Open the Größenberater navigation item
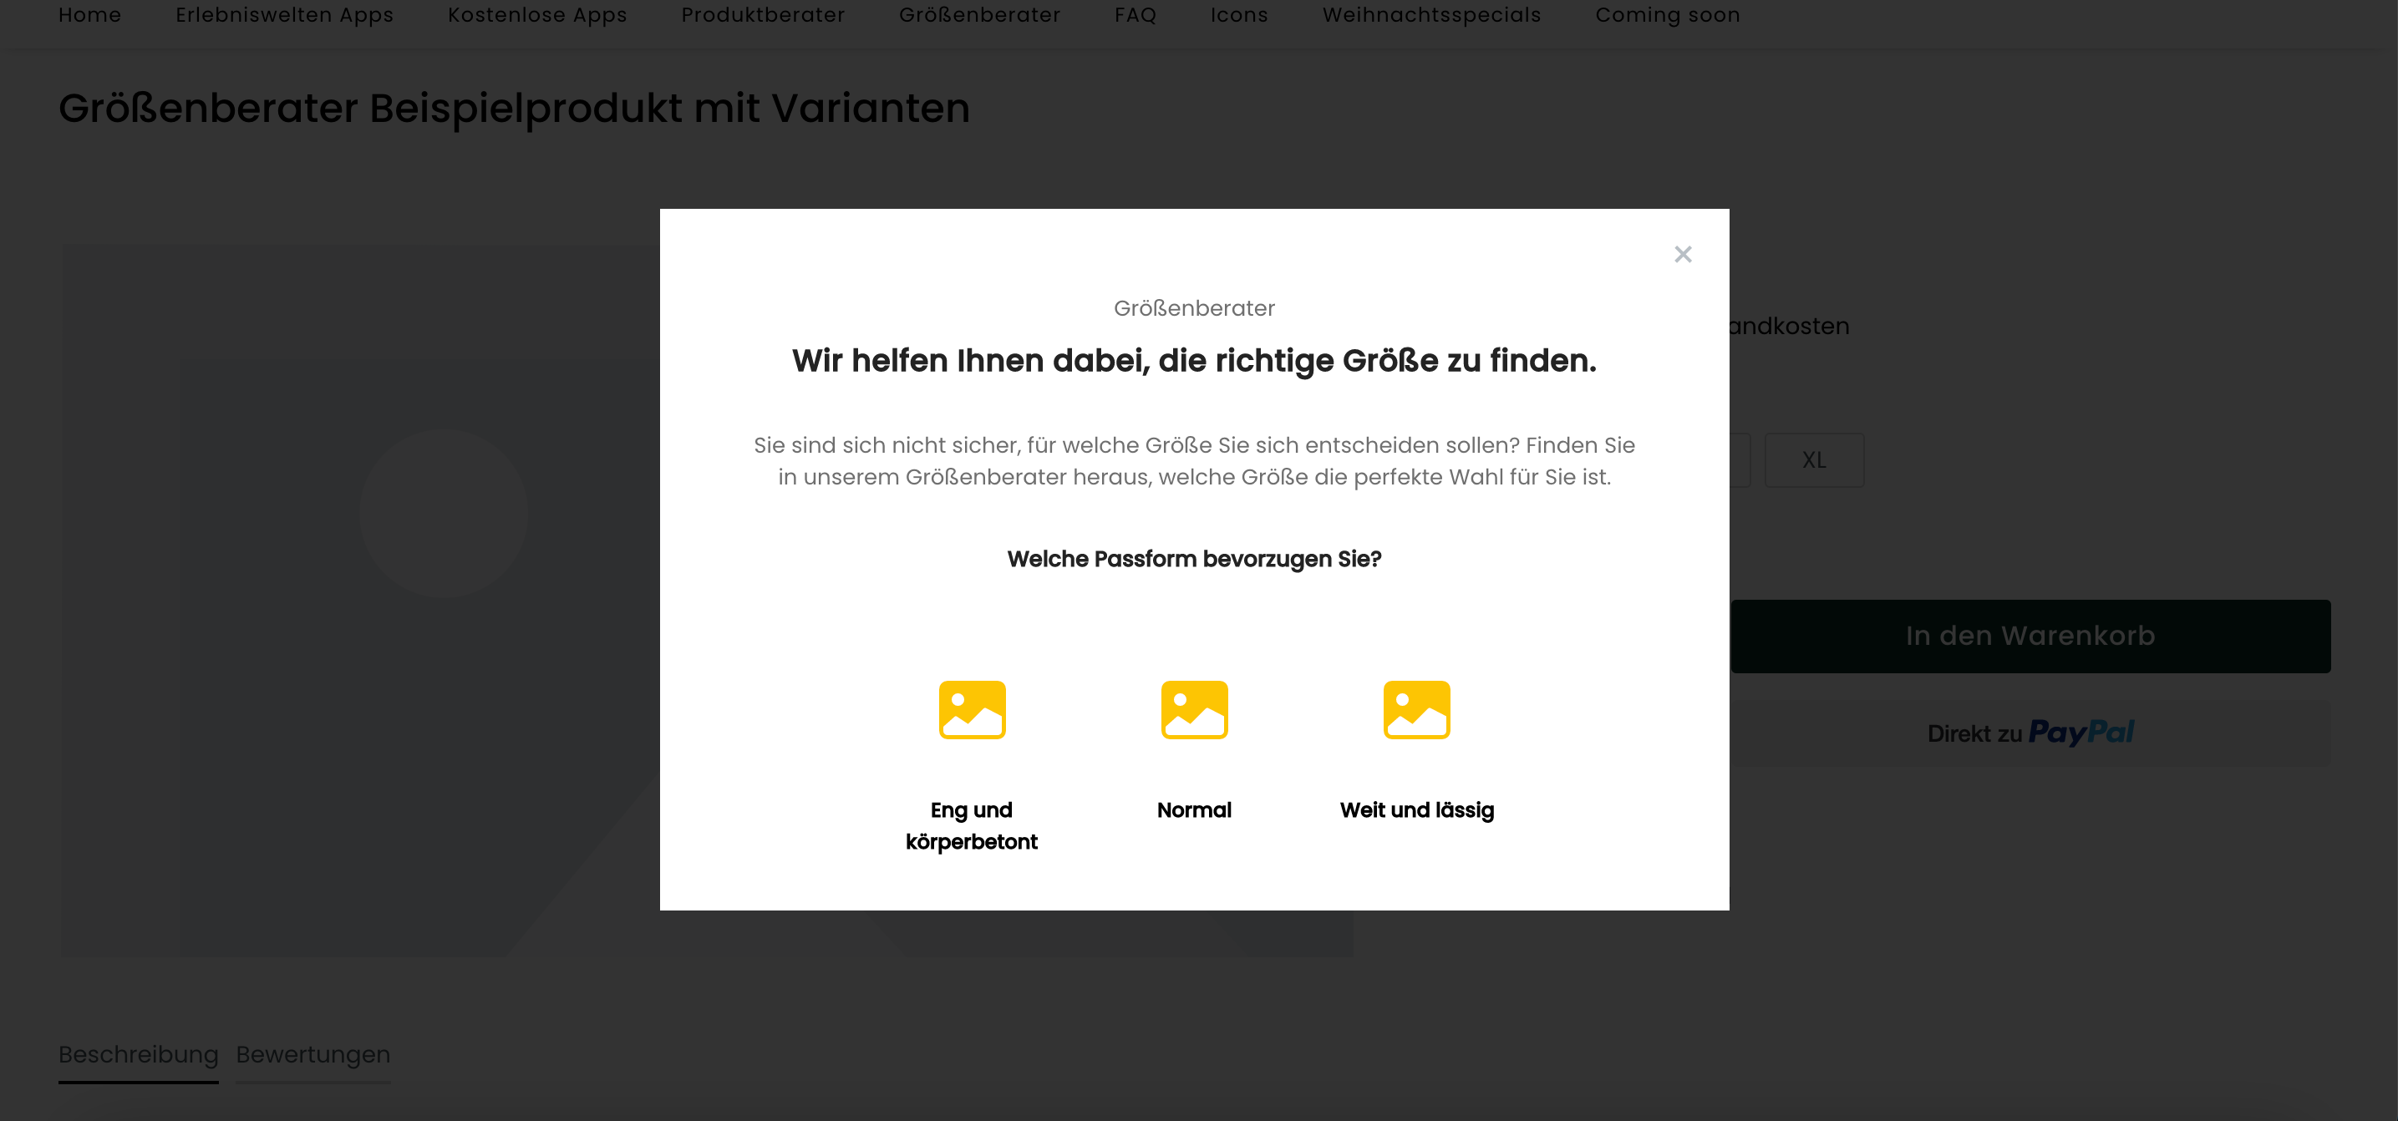Viewport: 2398px width, 1121px height. (979, 15)
